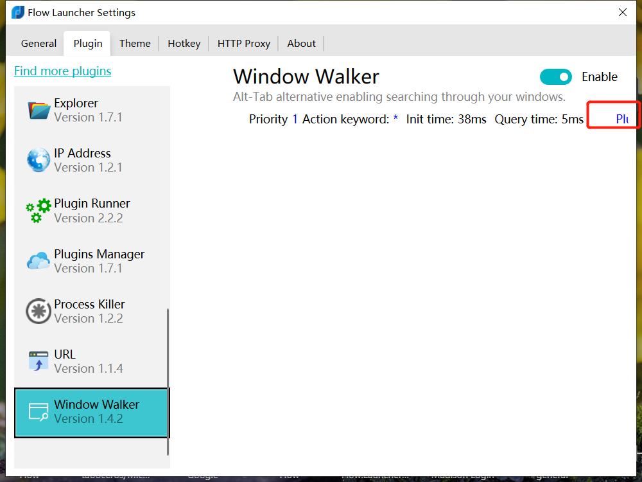Select Plugins Manager plugin name
The width and height of the screenshot is (642, 482).
[99, 254]
